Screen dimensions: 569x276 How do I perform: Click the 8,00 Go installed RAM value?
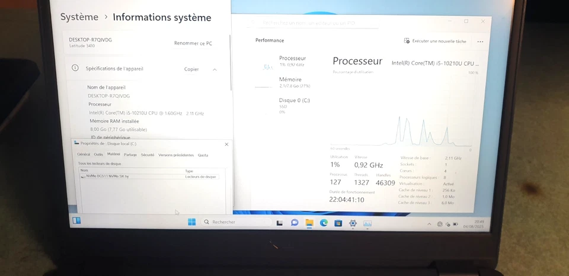click(119, 130)
